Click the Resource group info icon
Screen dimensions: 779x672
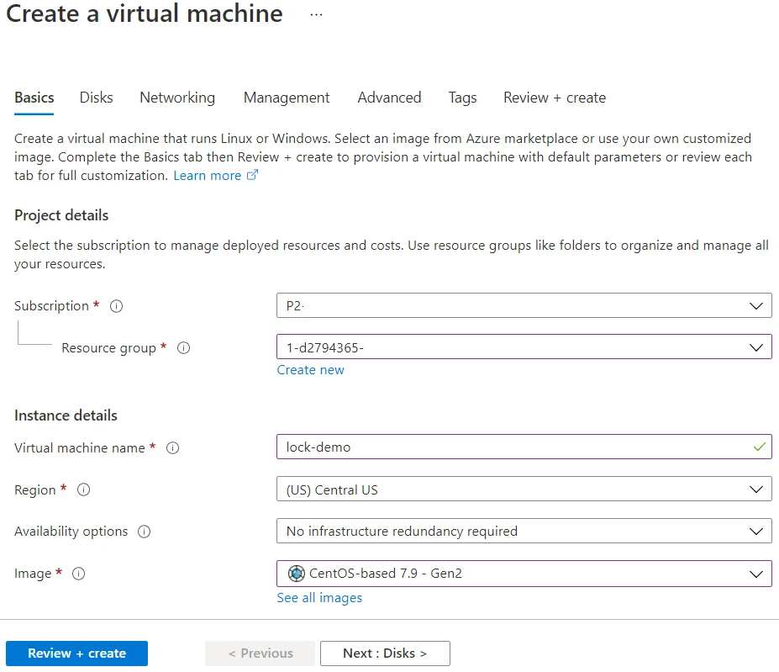pos(183,347)
